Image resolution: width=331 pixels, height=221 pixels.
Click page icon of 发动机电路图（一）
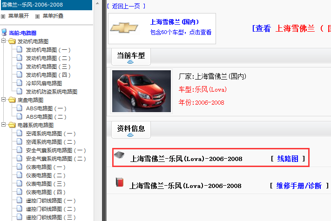pyautogui.click(x=20, y=49)
